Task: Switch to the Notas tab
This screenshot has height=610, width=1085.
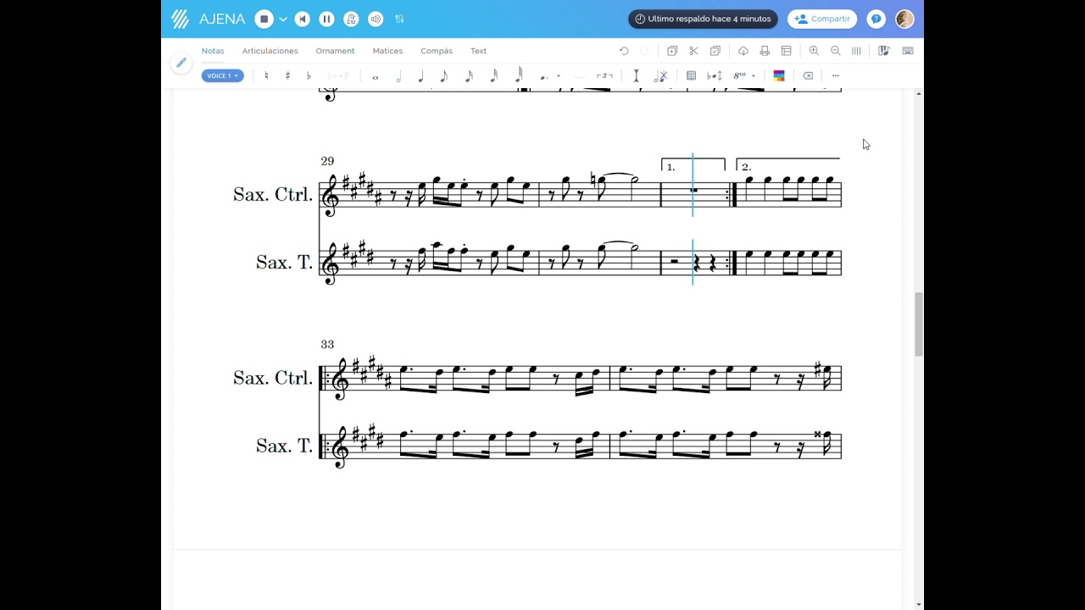Action: coord(213,51)
